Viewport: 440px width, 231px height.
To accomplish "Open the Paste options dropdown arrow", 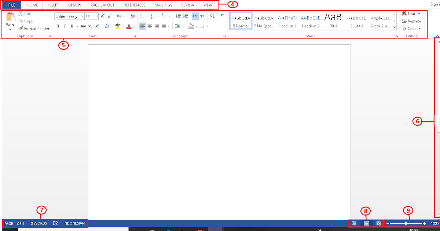I will click(10, 29).
